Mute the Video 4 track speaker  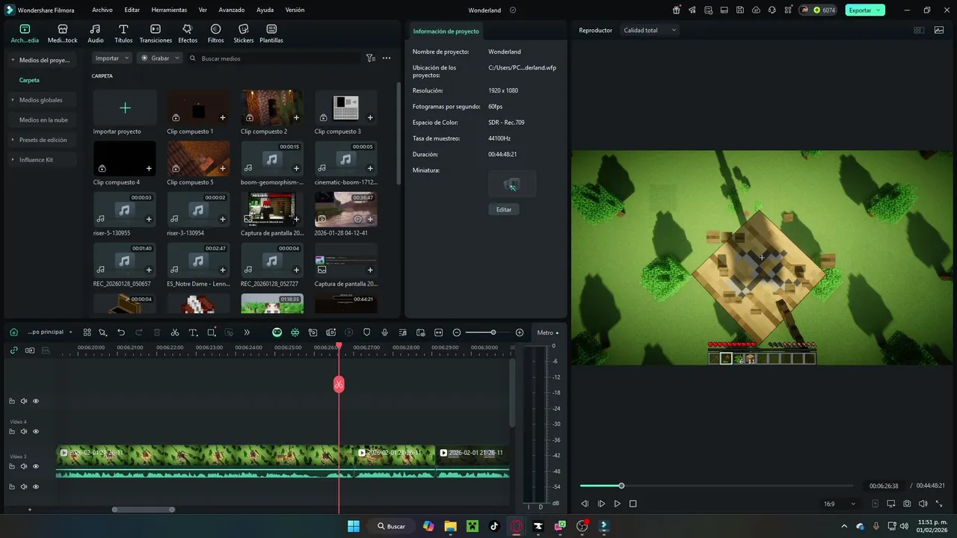(23, 431)
